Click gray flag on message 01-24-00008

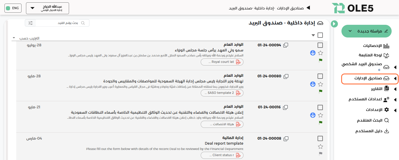320,154
